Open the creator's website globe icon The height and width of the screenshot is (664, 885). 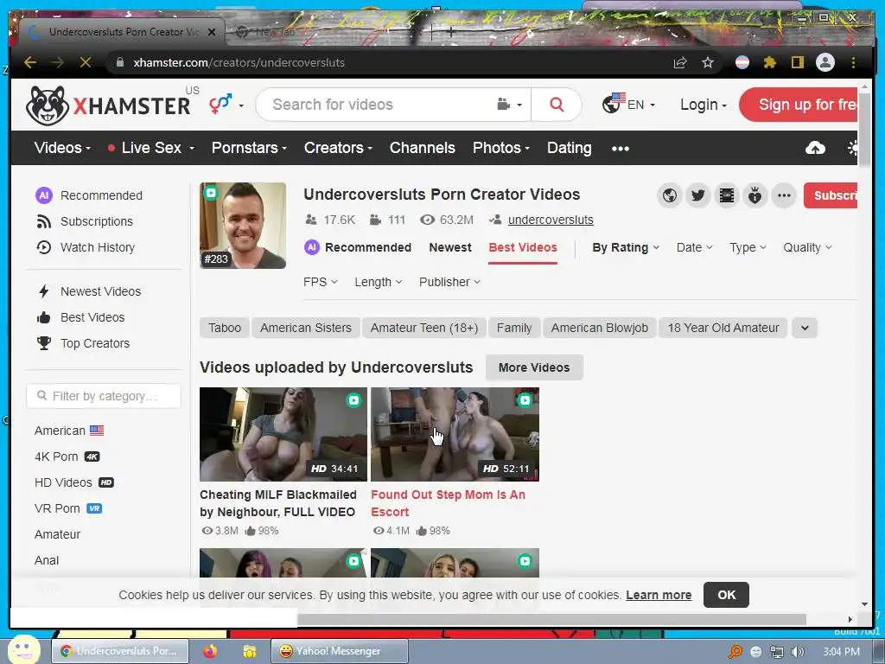(670, 196)
